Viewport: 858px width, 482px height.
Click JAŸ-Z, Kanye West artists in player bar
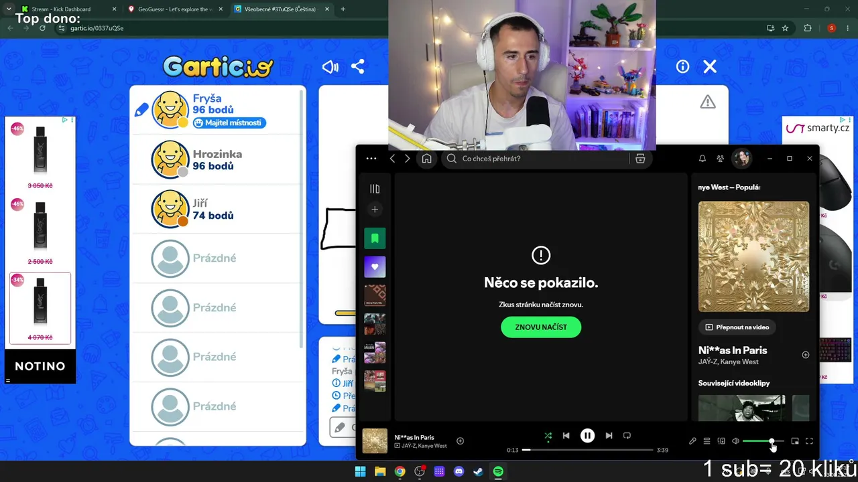click(x=424, y=446)
